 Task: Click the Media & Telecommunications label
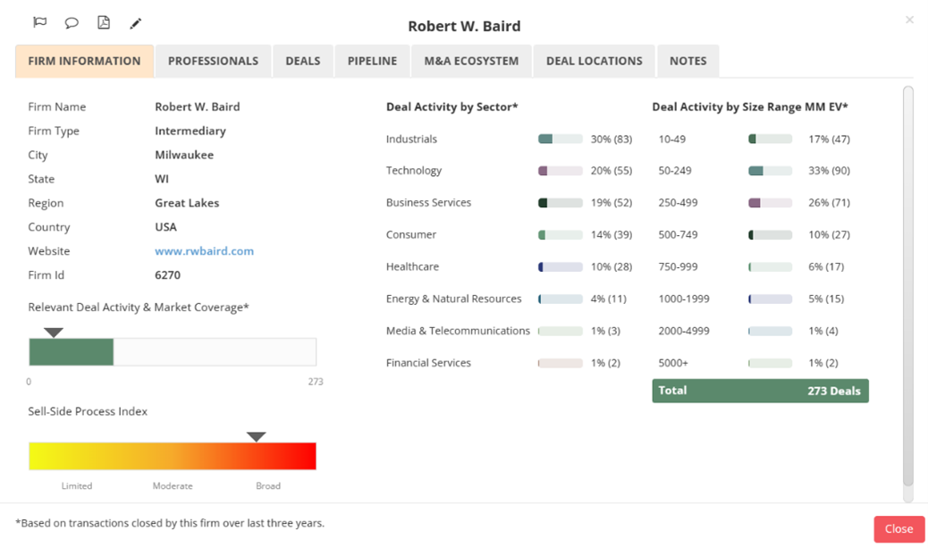point(458,331)
